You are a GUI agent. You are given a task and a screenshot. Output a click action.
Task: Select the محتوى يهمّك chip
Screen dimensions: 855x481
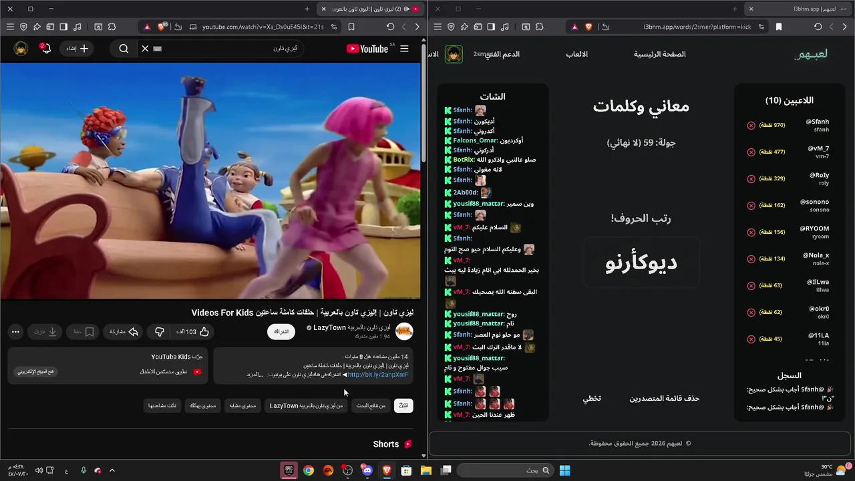click(x=202, y=406)
